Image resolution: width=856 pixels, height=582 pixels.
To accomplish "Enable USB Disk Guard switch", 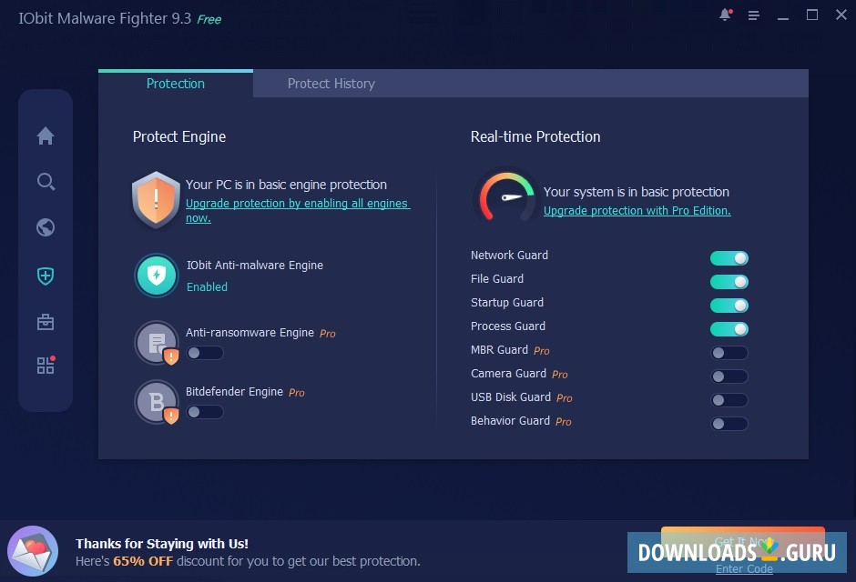I will click(x=729, y=400).
